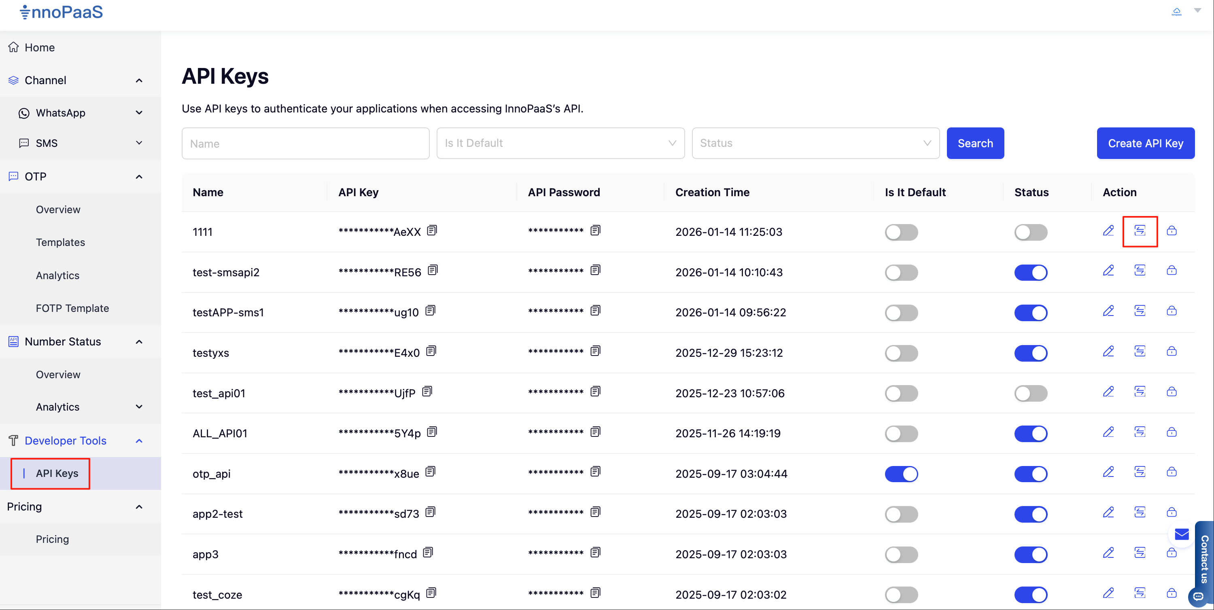1214x610 pixels.
Task: Click the edit pencil for ALL_API01
Action: click(1108, 432)
